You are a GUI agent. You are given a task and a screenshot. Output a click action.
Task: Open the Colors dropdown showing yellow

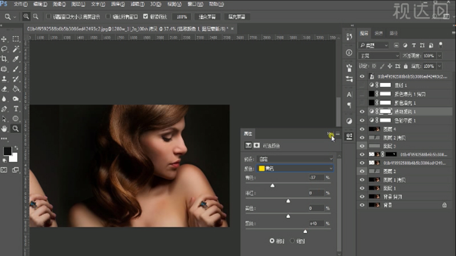[295, 168]
